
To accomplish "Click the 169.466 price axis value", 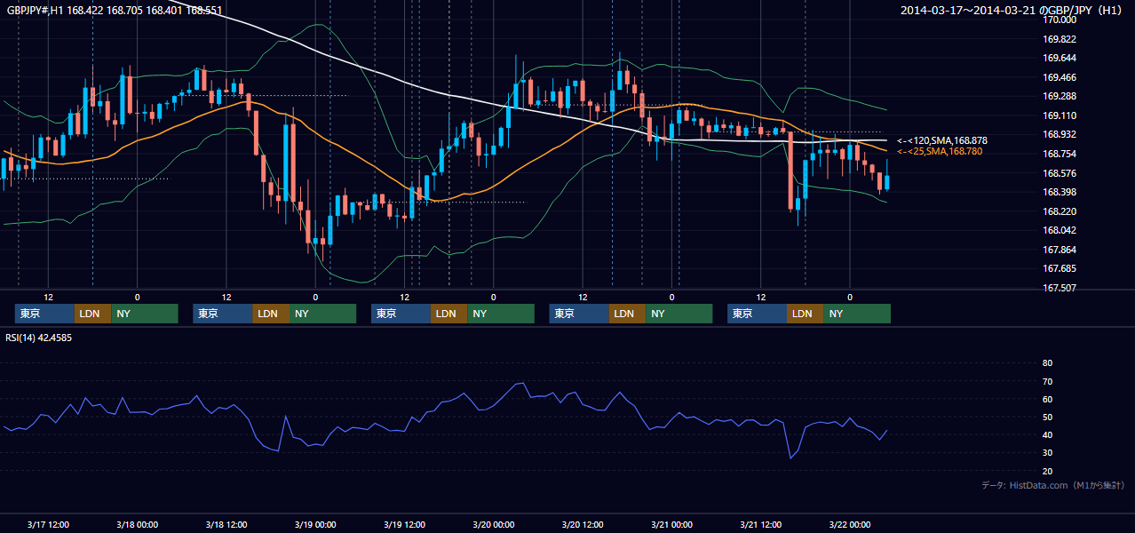I will 1060,77.
